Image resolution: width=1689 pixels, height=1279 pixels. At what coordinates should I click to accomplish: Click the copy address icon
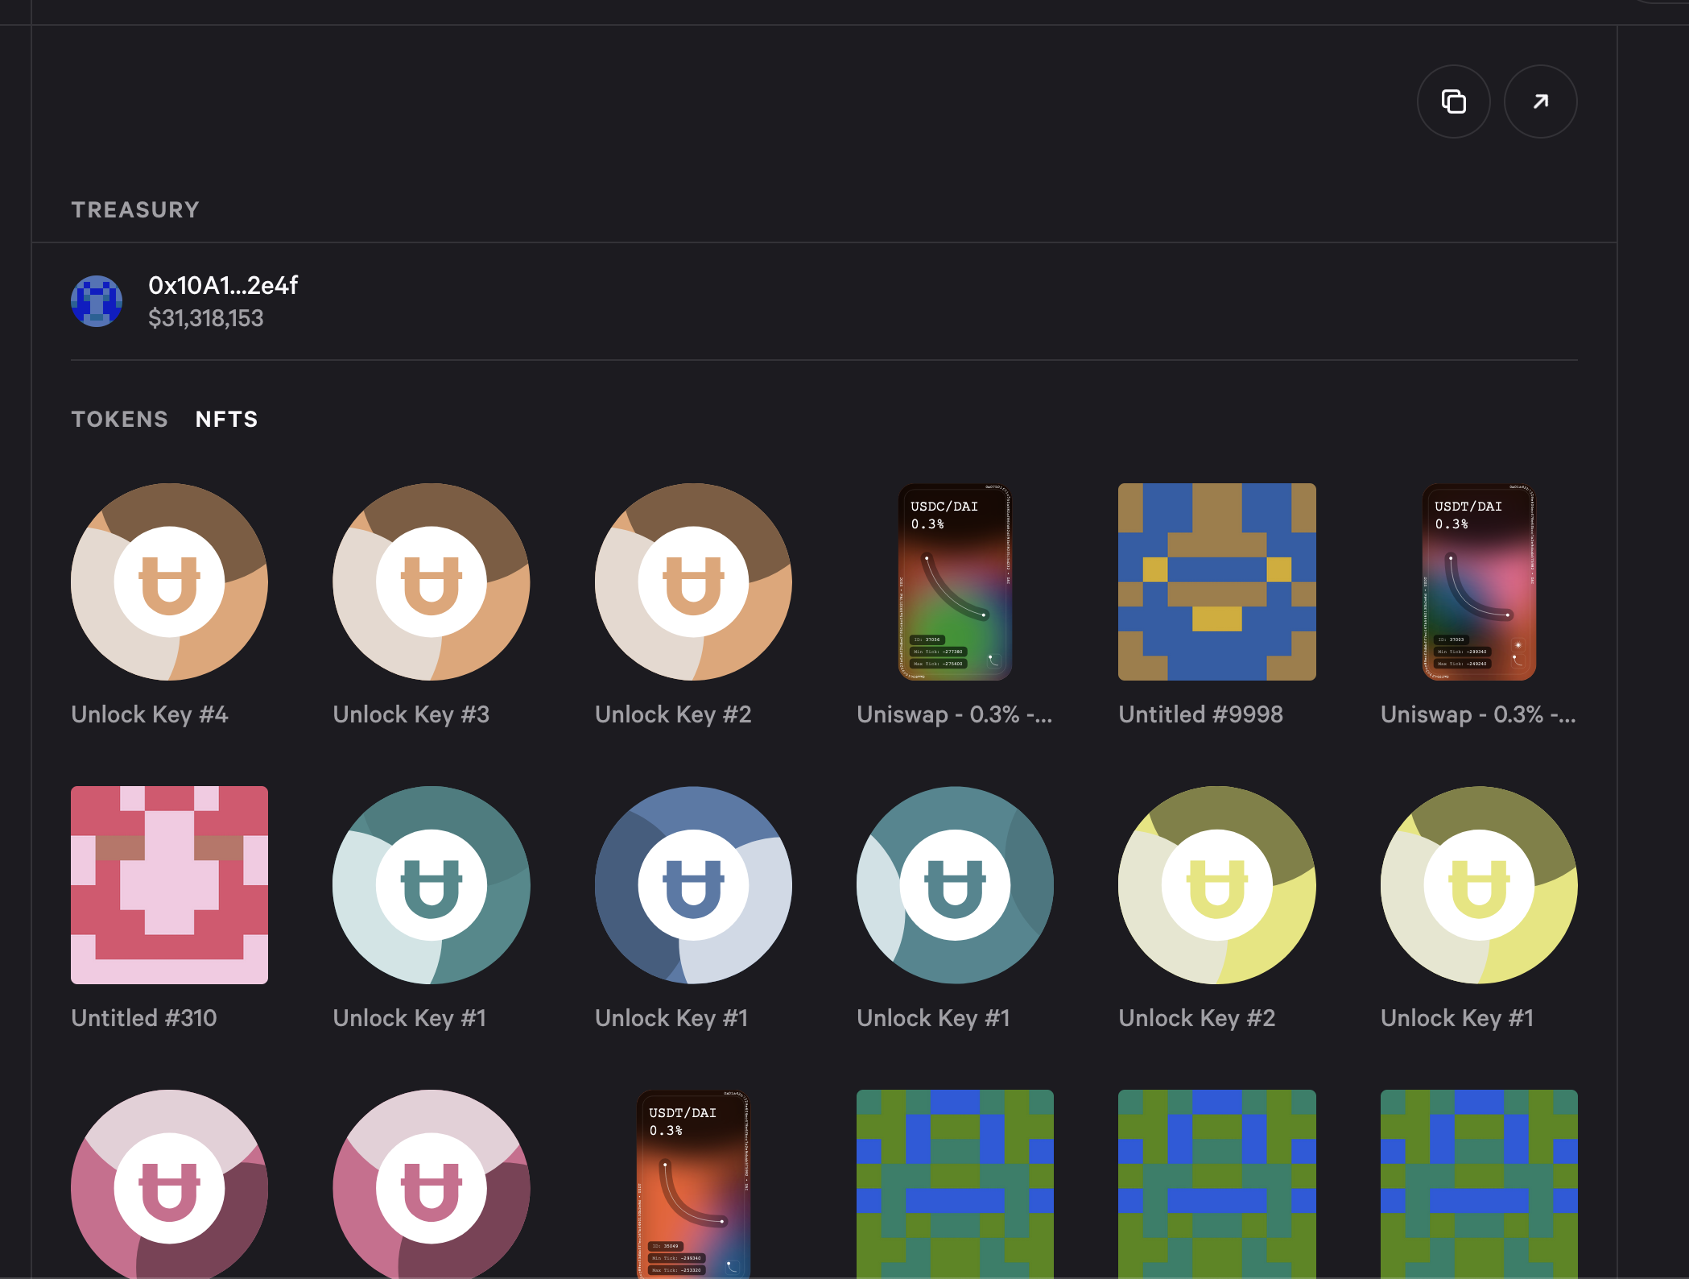click(x=1453, y=101)
